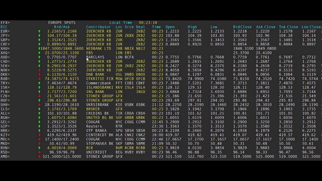The height and width of the screenshot is (181, 322).
Task: Click contributor BARCLAYS
Action: [95, 57]
